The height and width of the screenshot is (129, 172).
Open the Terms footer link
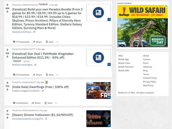146,74
